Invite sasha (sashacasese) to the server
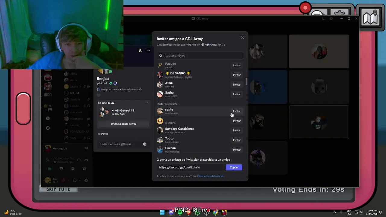Viewport: 386px width, 217px height. tap(237, 111)
